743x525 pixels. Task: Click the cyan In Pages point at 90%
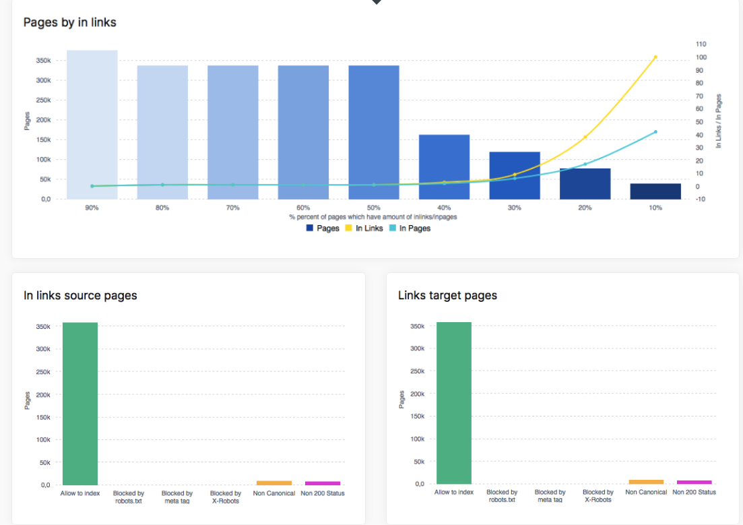[x=92, y=186]
